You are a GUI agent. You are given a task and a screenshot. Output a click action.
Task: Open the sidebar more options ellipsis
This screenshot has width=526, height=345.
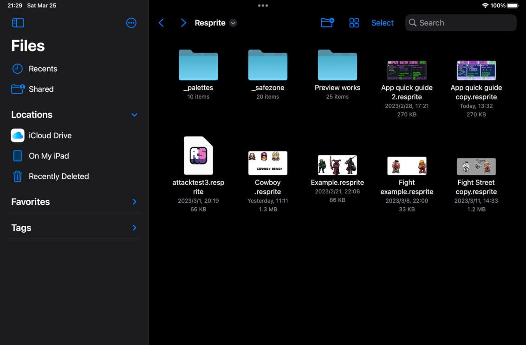[131, 23]
